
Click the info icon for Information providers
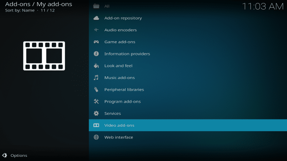(x=96, y=54)
